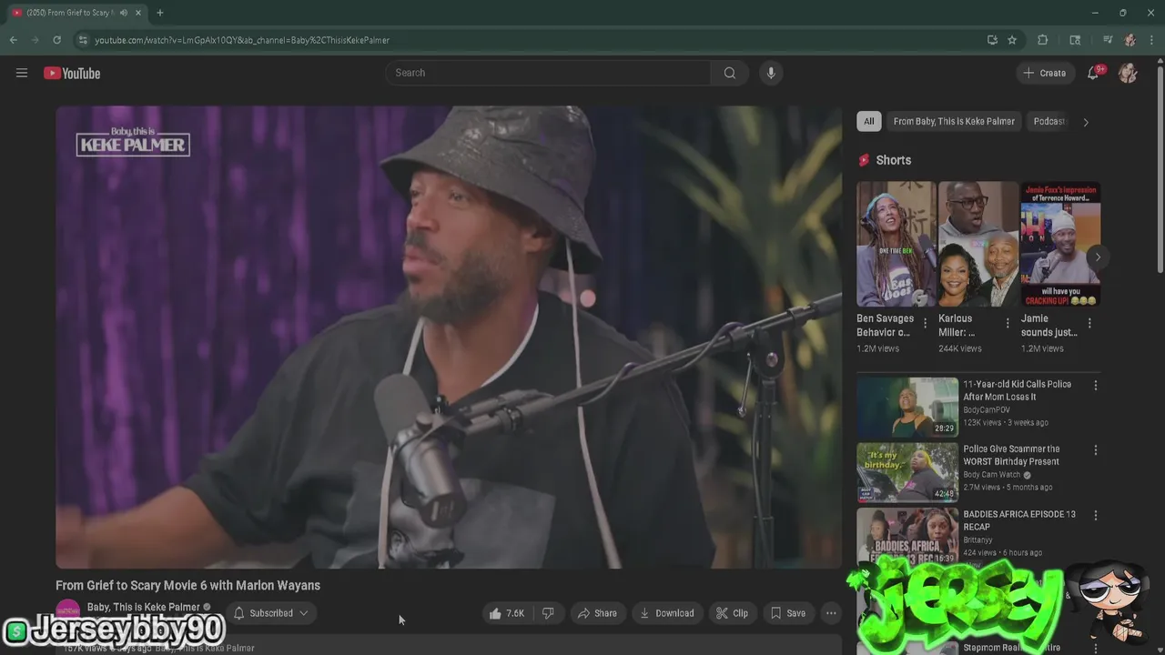
Task: Open Jamie sounds just short
Action: click(1060, 244)
